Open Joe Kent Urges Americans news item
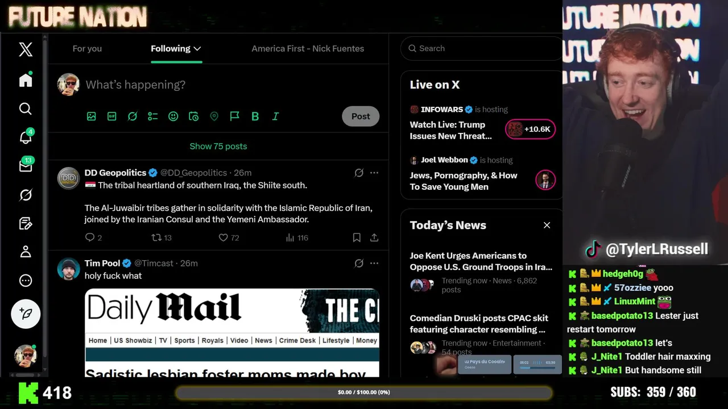Viewport: 728px width, 409px height. pos(481,261)
